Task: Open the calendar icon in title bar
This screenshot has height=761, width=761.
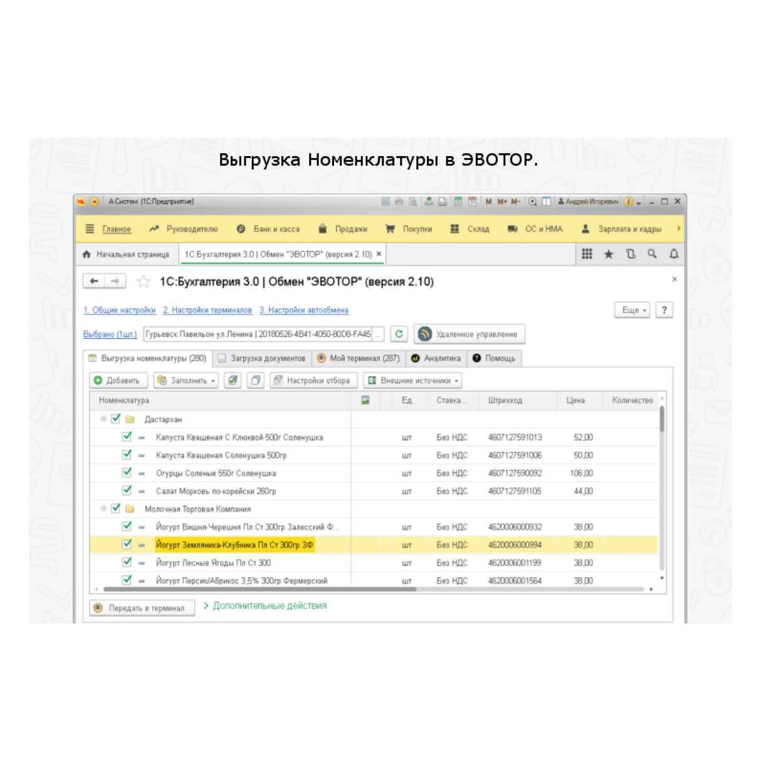Action: [472, 202]
